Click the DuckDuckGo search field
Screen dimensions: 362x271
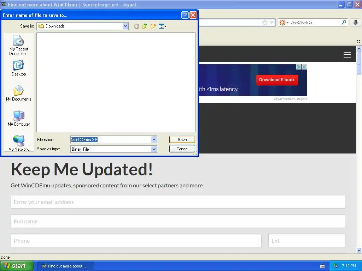(315, 23)
